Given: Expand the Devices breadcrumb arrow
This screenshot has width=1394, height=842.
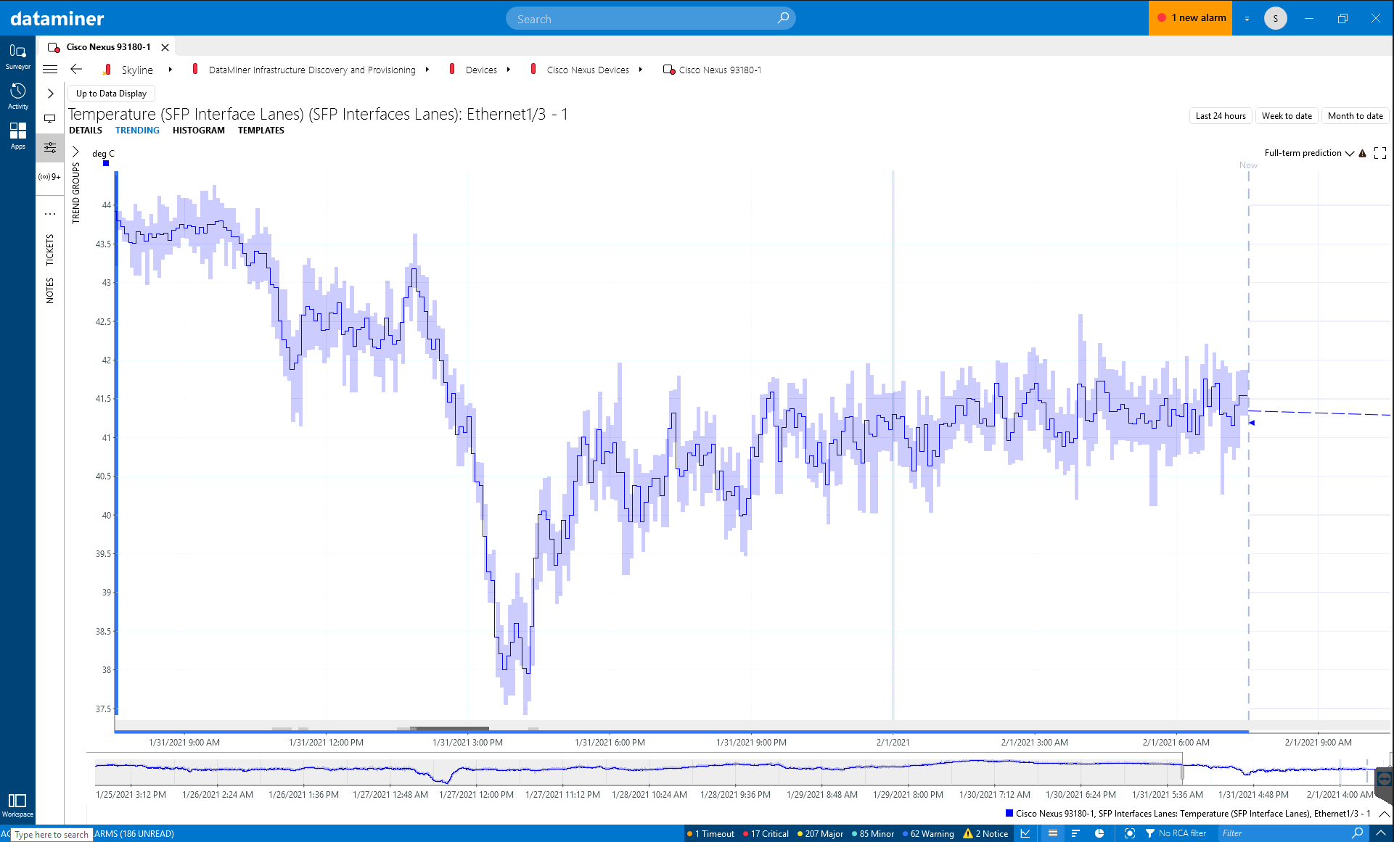Looking at the screenshot, I should click(508, 70).
